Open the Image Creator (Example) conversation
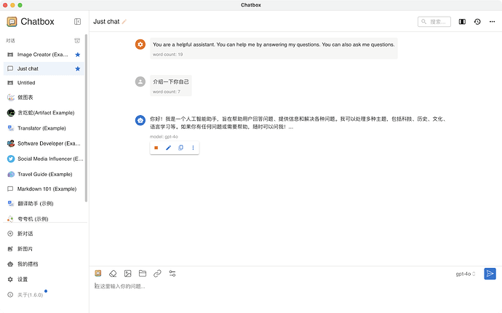 [x=44, y=55]
